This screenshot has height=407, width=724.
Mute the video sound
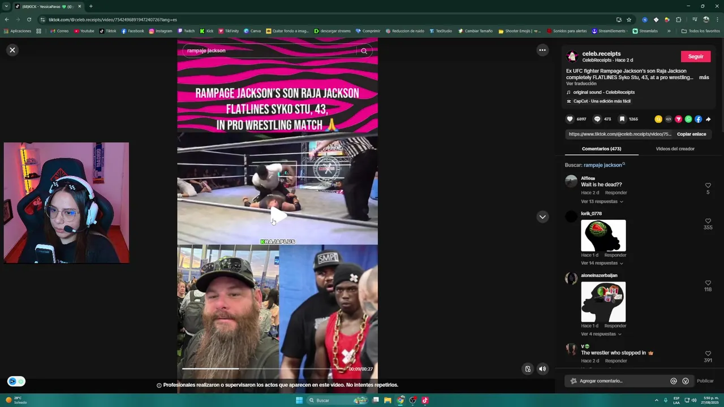coord(542,369)
